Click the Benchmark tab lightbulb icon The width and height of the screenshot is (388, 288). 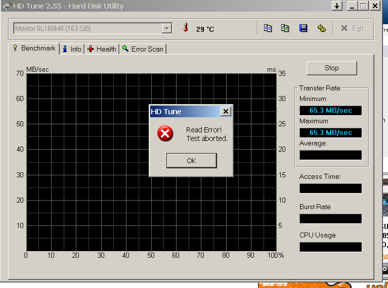[x=15, y=47]
